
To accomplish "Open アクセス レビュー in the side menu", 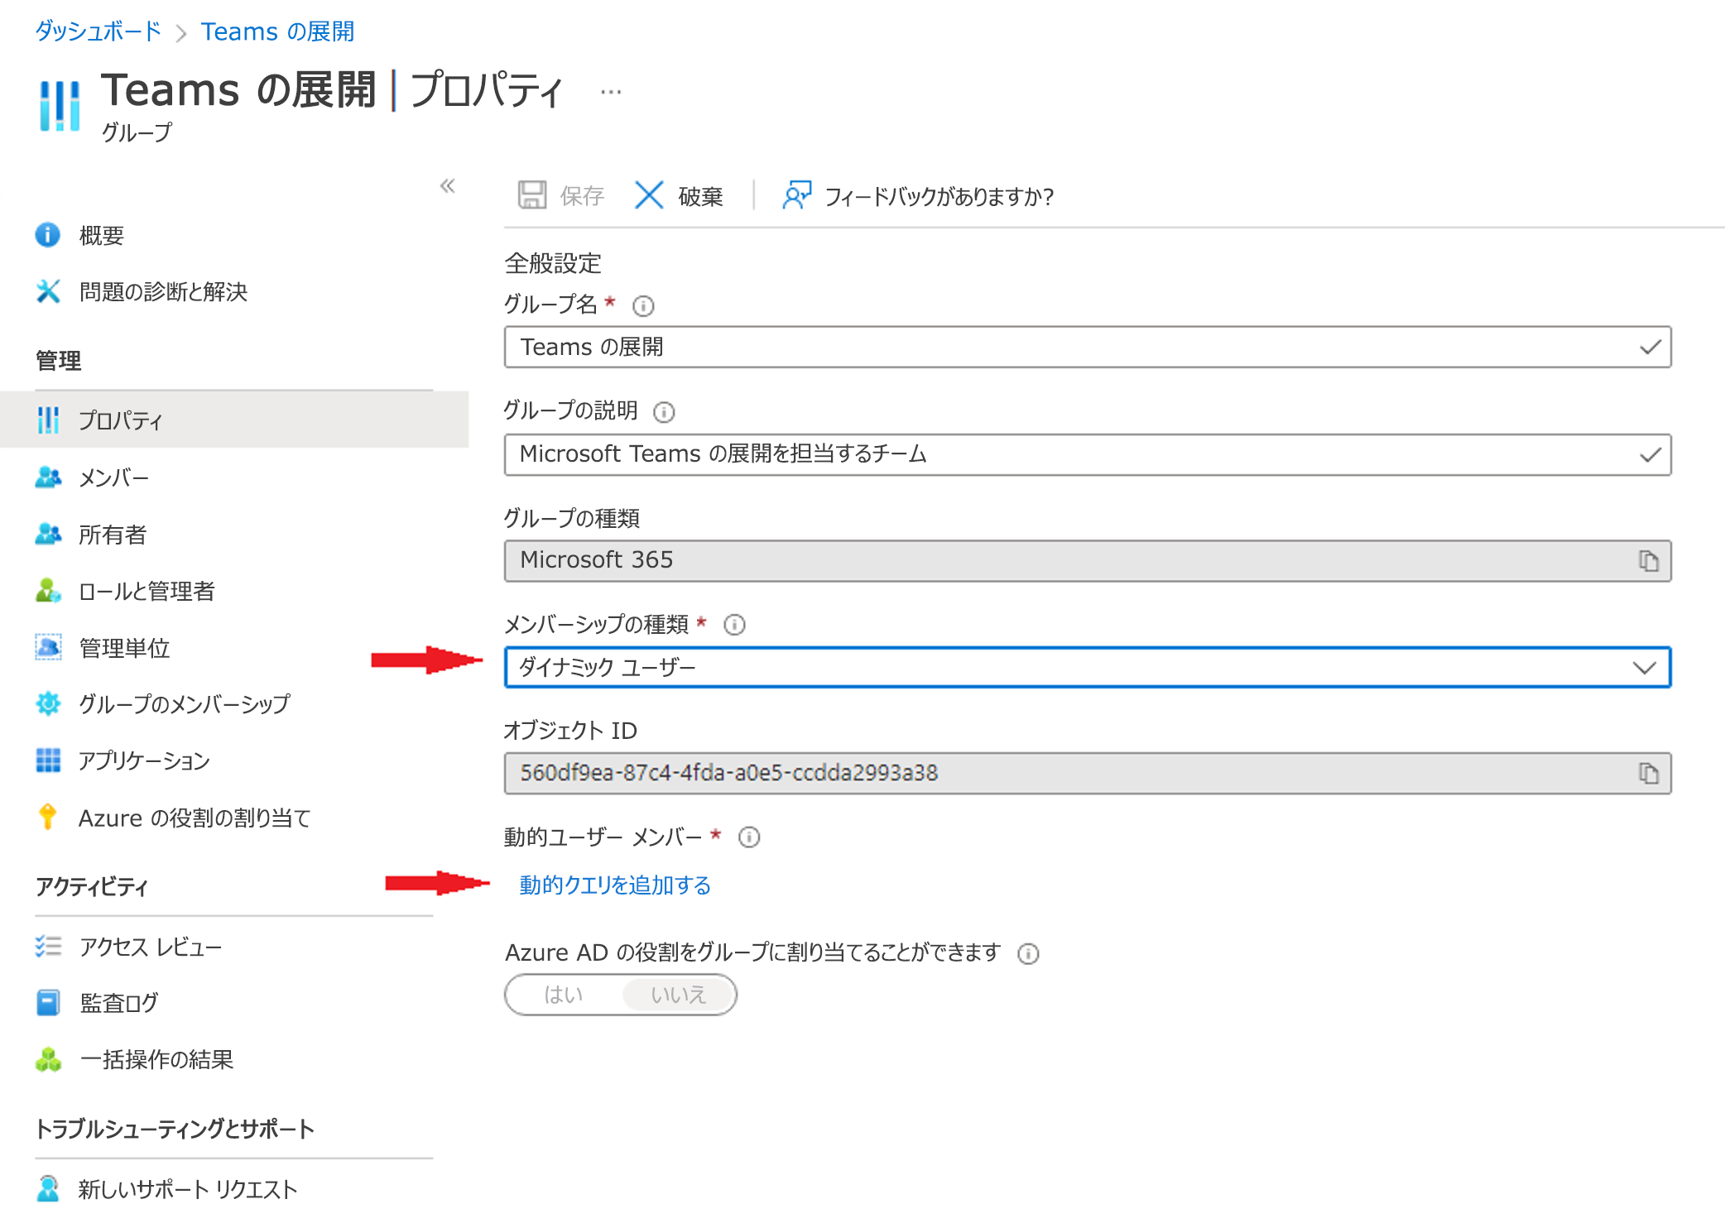I will coord(151,946).
